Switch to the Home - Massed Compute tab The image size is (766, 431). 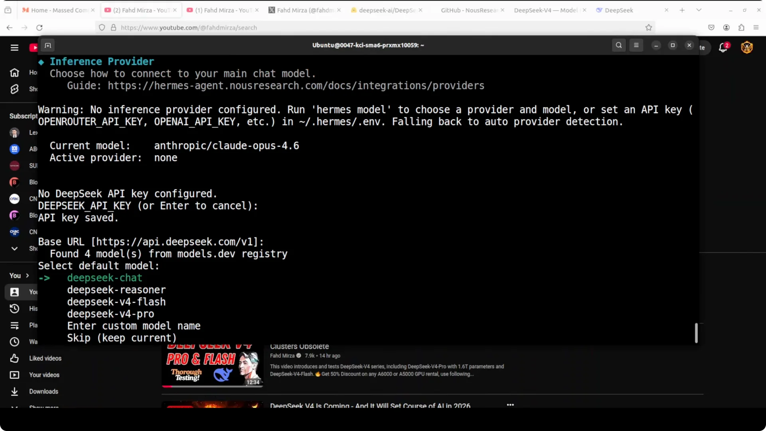click(x=58, y=10)
